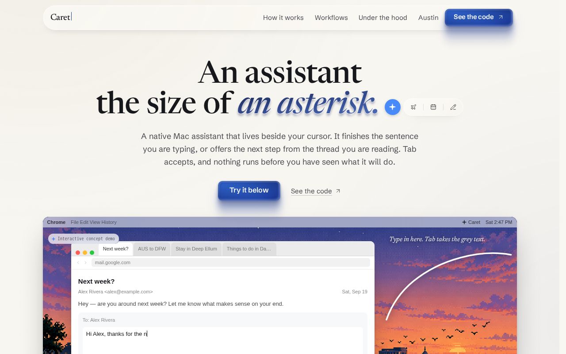
Task: Click the browser forward arrow in demo
Action: [x=86, y=262]
